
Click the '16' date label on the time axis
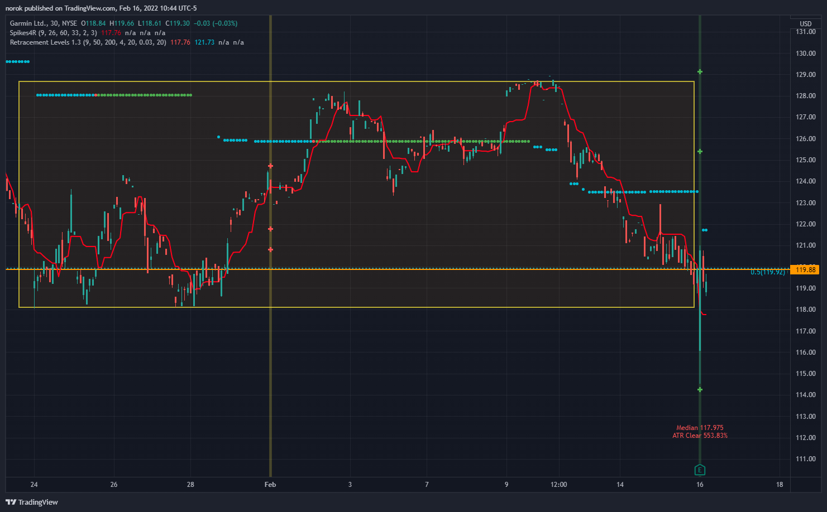[x=700, y=485]
